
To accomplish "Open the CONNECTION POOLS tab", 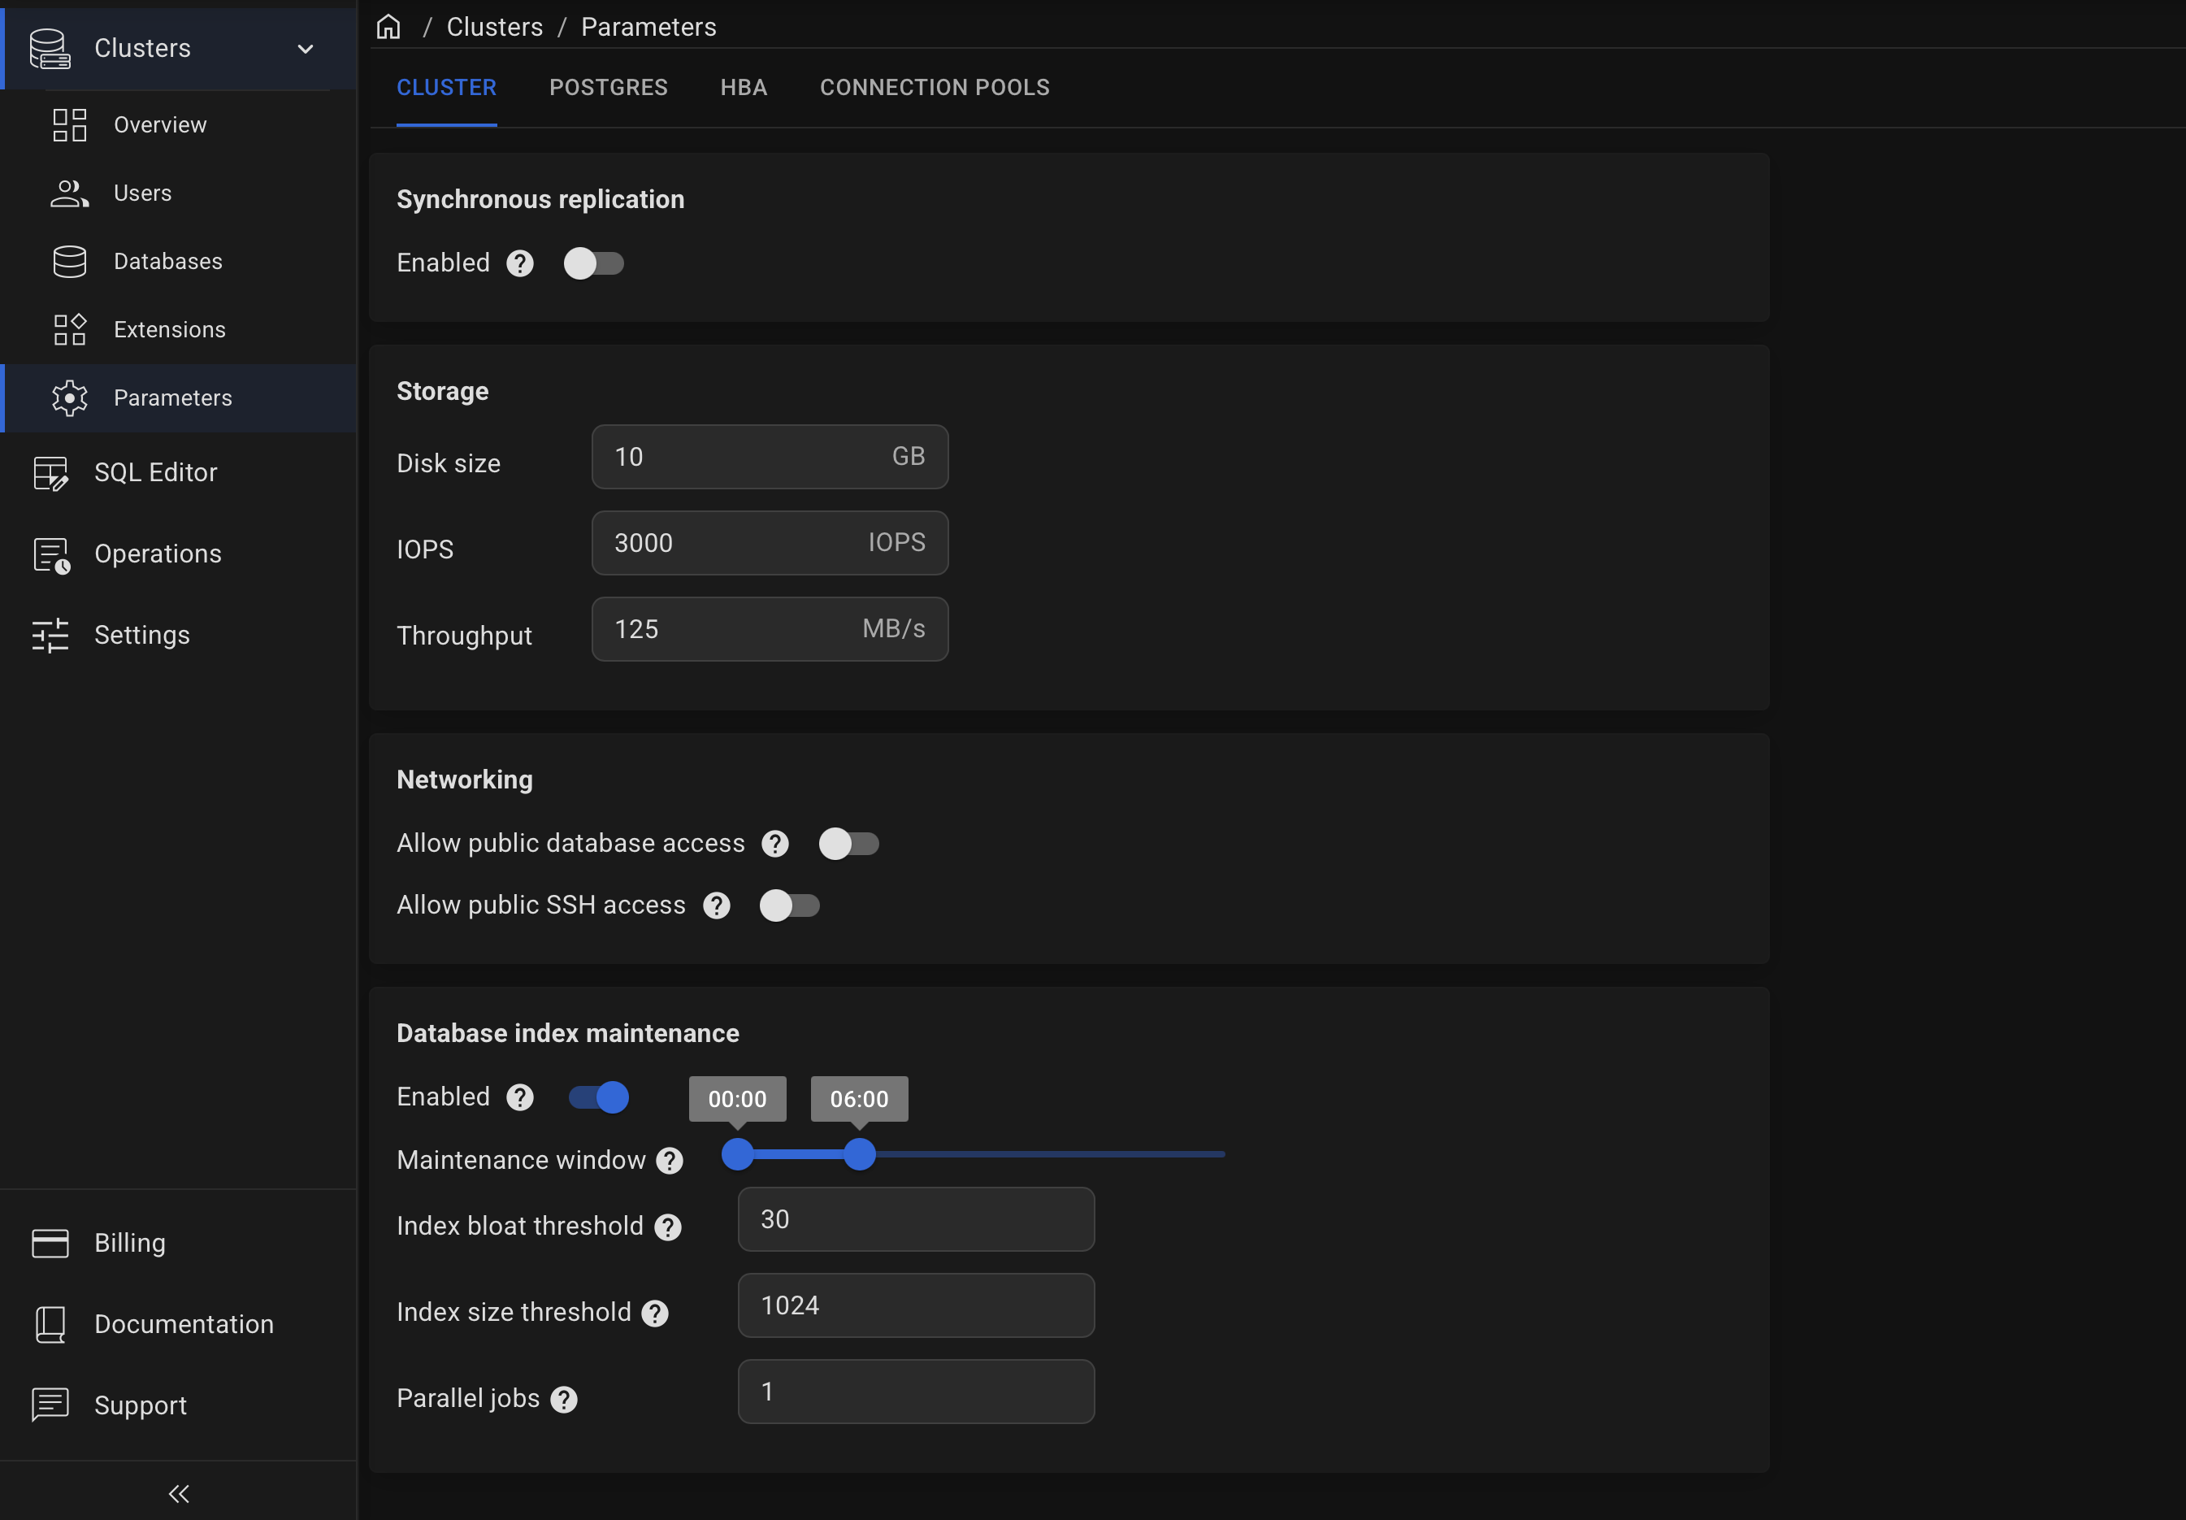I will click(x=935, y=88).
